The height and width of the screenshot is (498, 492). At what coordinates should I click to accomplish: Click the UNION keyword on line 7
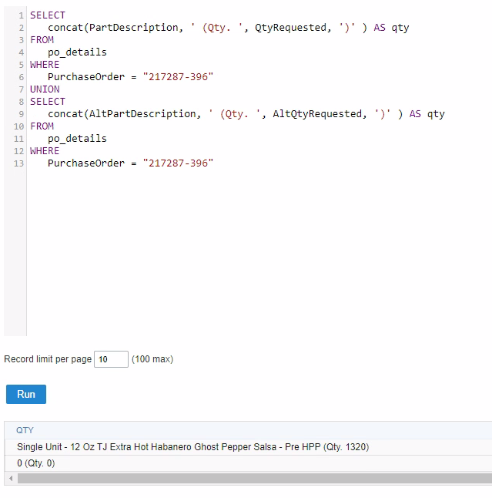(45, 89)
